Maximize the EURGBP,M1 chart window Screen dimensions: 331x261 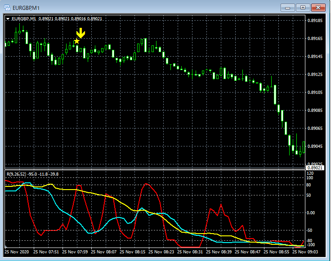point(303,8)
